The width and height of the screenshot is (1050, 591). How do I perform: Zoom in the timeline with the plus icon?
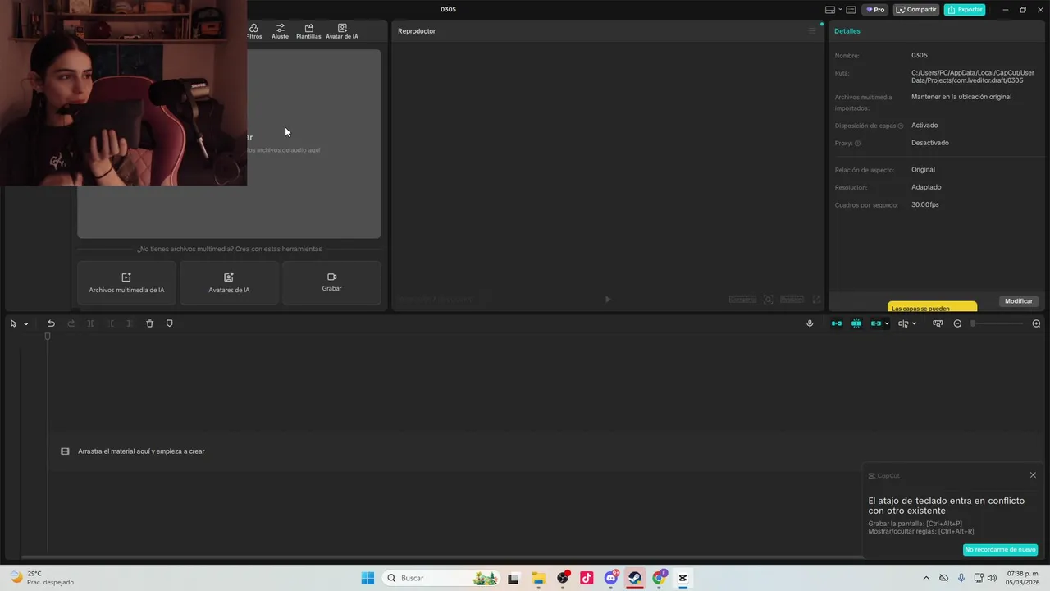tap(1036, 323)
